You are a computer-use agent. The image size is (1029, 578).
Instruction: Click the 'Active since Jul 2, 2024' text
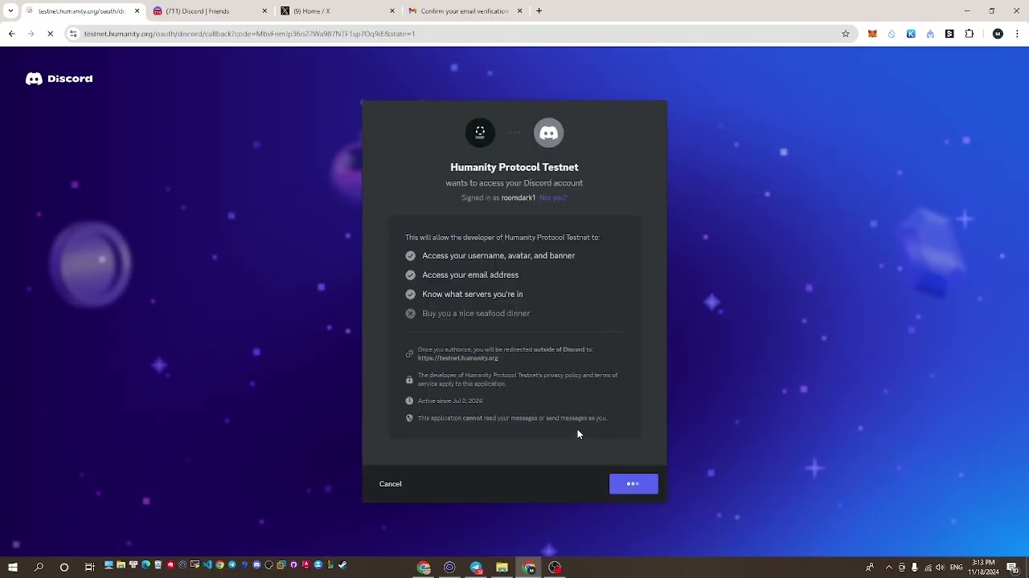[x=450, y=401]
